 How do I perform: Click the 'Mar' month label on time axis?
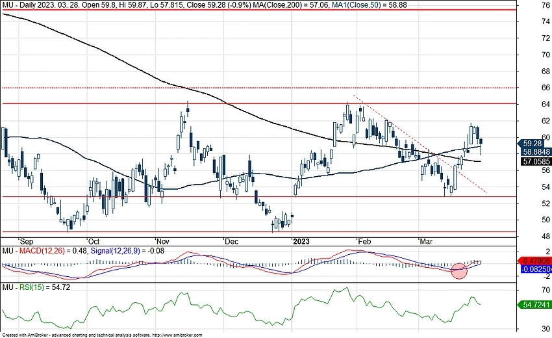point(426,241)
